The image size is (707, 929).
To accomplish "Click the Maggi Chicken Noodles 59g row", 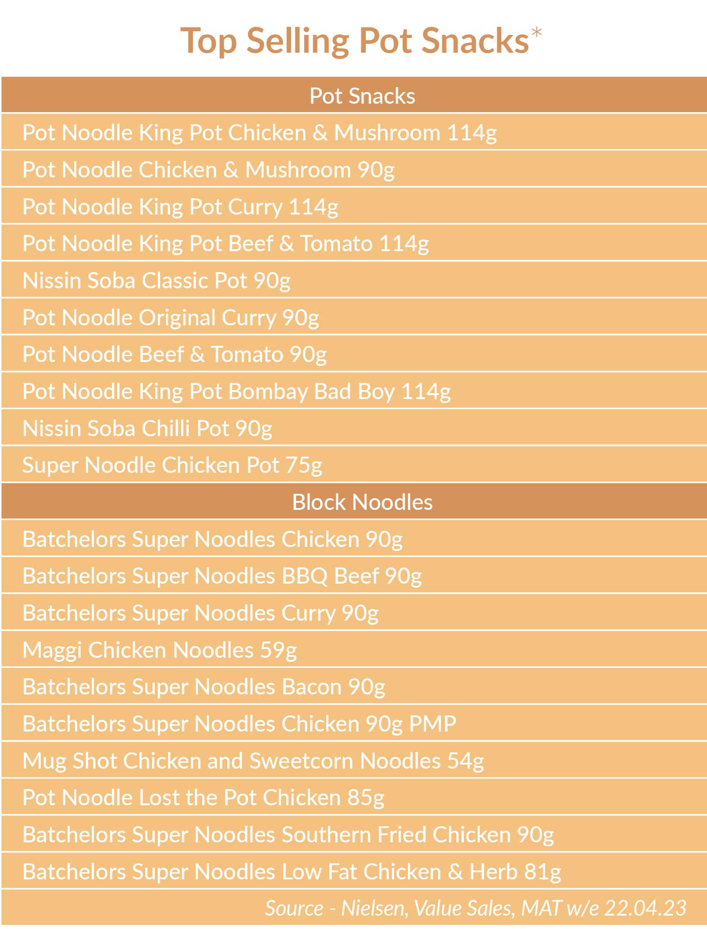I will [x=159, y=650].
